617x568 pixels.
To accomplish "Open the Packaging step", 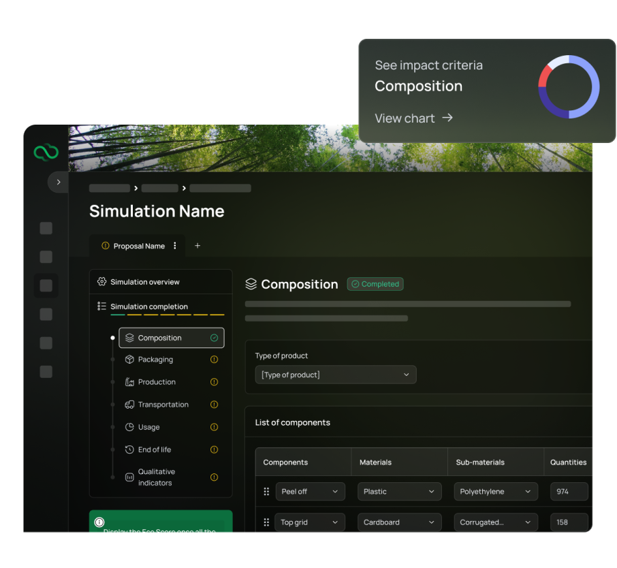I will pos(155,360).
